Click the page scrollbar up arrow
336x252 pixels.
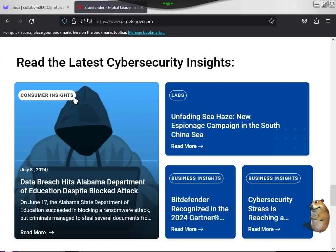tap(333, 40)
